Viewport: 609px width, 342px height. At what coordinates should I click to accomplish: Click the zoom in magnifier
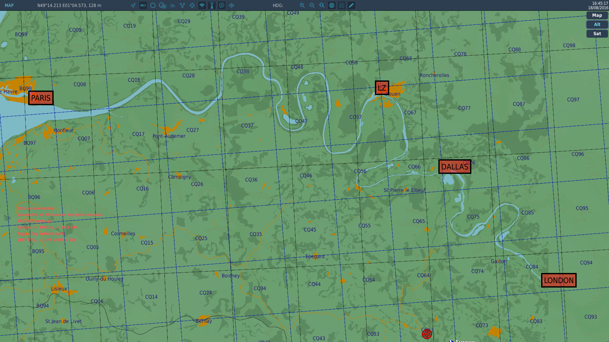pyautogui.click(x=302, y=5)
